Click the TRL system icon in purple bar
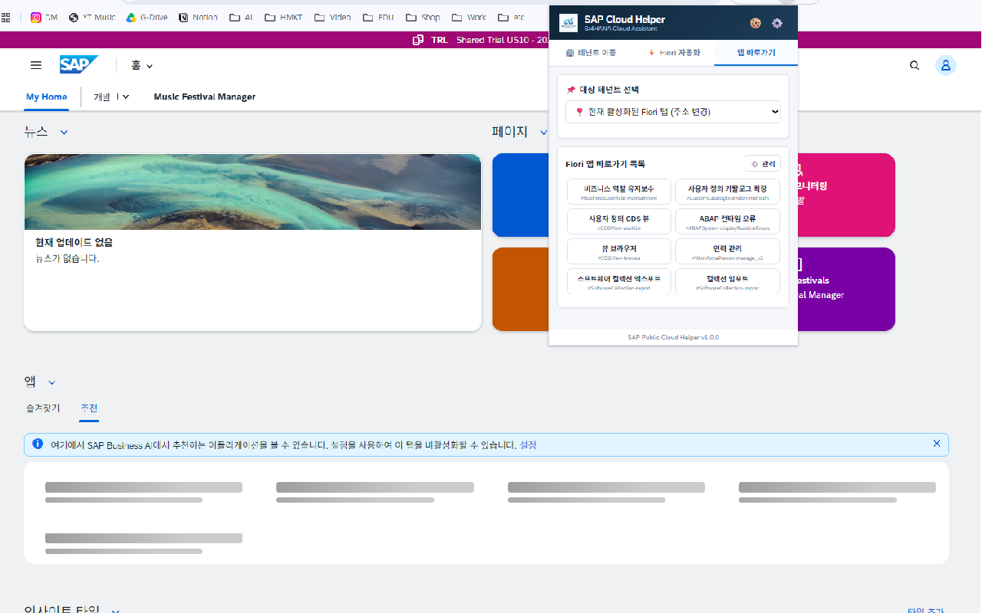The height and width of the screenshot is (613, 982). (418, 40)
